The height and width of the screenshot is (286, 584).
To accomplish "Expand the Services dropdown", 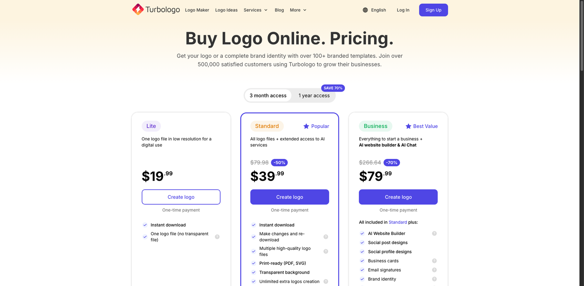I will point(255,10).
